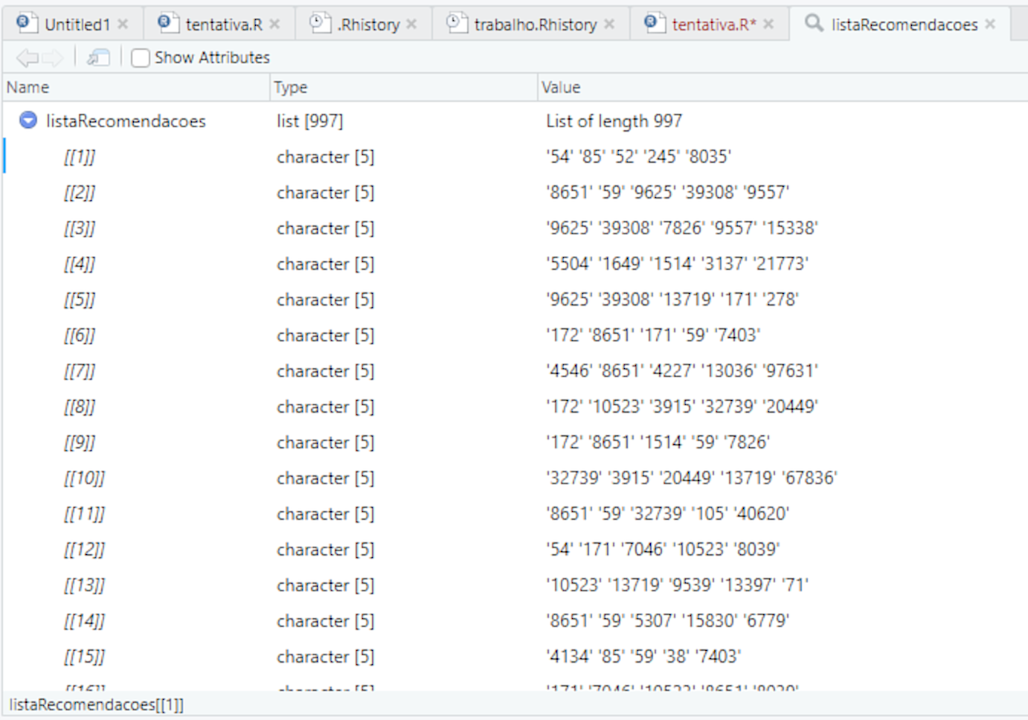This screenshot has width=1028, height=720.
Task: Click the back navigation arrow icon
Action: point(28,57)
